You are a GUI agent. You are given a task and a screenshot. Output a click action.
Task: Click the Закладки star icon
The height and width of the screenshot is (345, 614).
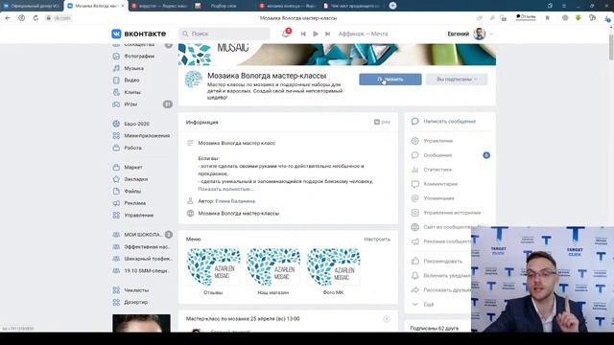116,179
